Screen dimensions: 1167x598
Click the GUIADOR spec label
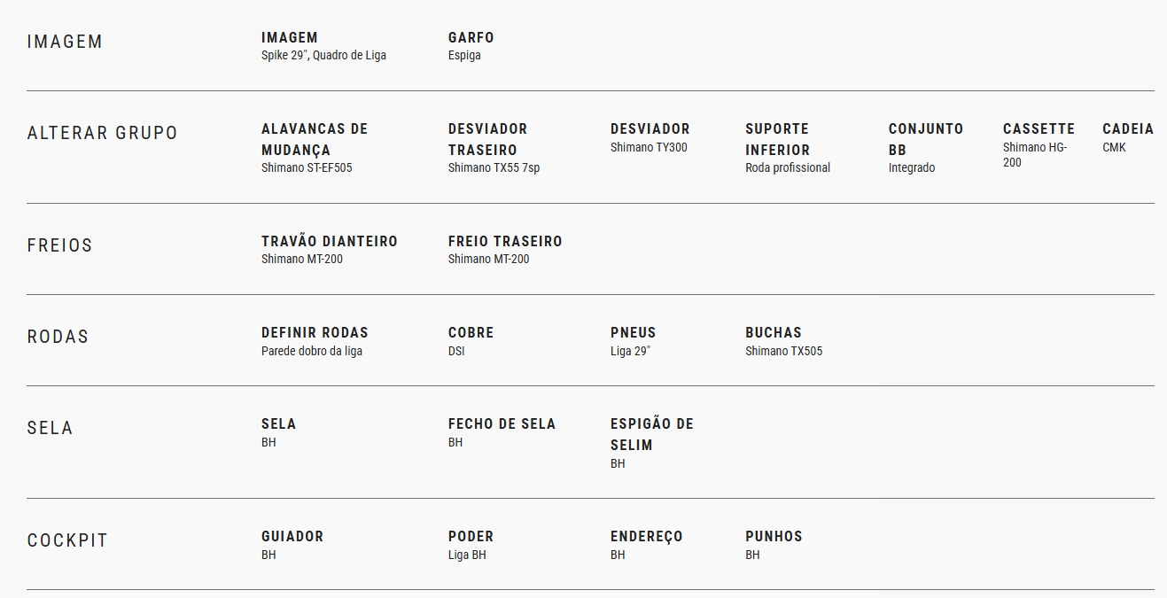coord(292,536)
